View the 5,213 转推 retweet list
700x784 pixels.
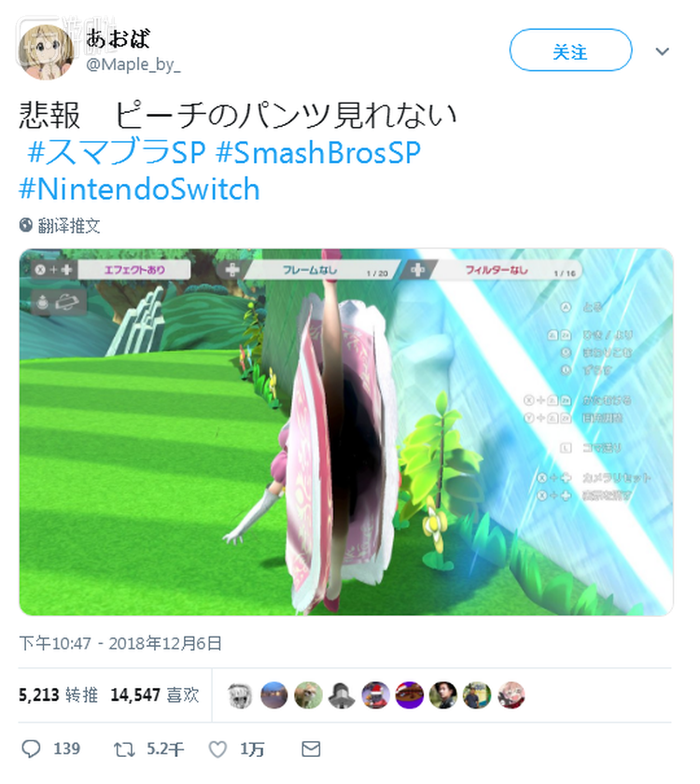59,695
